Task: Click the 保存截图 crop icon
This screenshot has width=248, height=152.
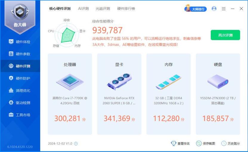Action: 199,143
